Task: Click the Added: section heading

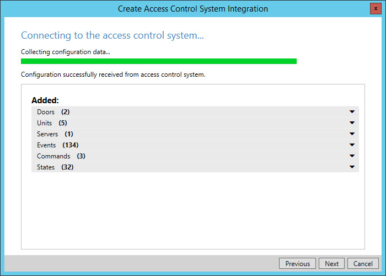Action: [45, 100]
